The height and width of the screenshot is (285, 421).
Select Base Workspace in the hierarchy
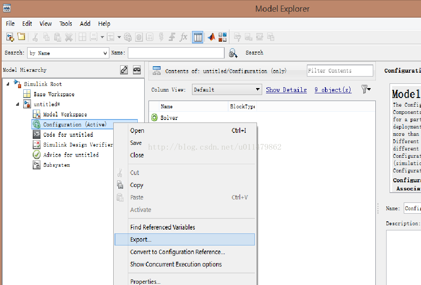(54, 94)
